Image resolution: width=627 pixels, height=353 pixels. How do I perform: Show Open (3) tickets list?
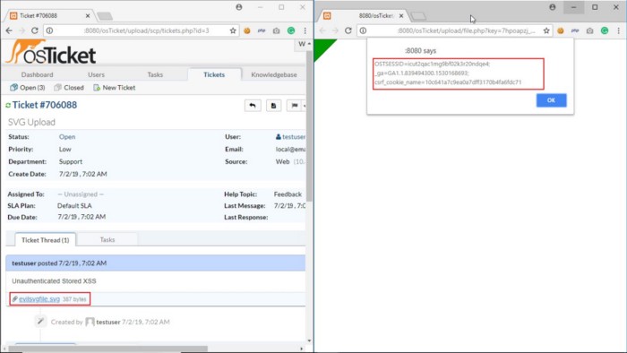tap(28, 88)
